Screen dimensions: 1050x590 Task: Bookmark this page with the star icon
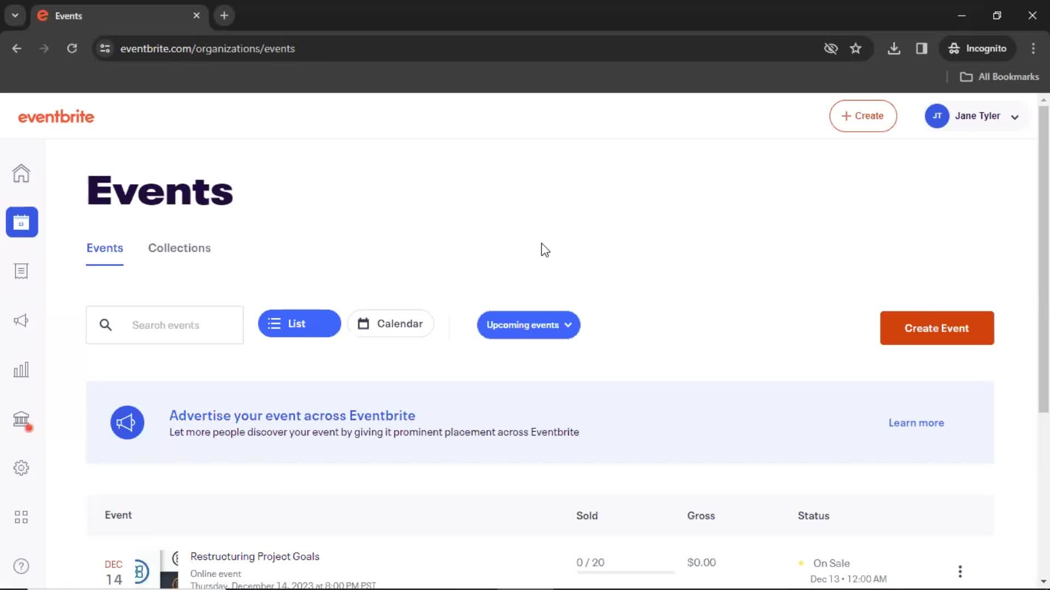[856, 49]
